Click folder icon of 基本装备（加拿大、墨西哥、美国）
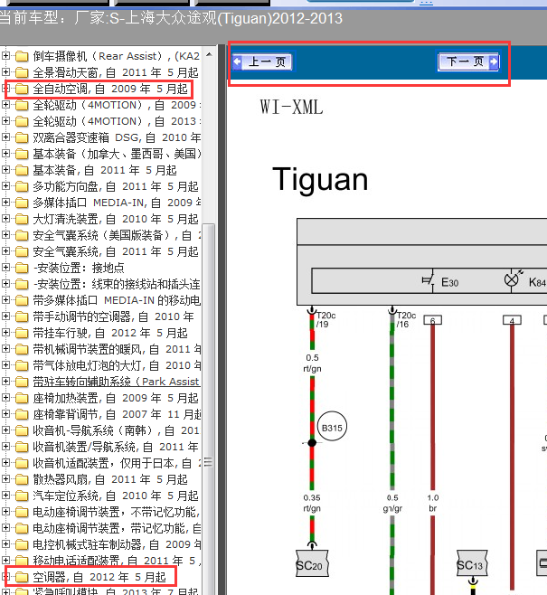547x595 pixels. coord(22,154)
